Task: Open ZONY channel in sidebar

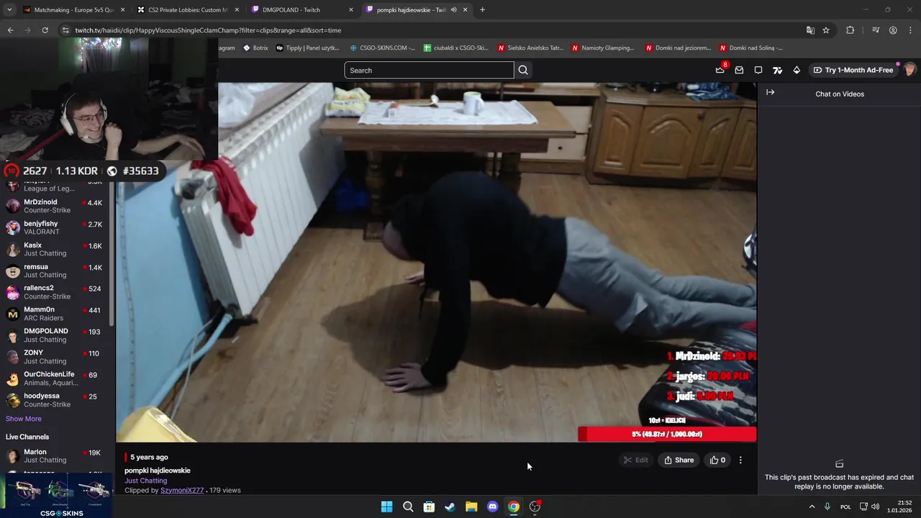Action: [x=55, y=357]
